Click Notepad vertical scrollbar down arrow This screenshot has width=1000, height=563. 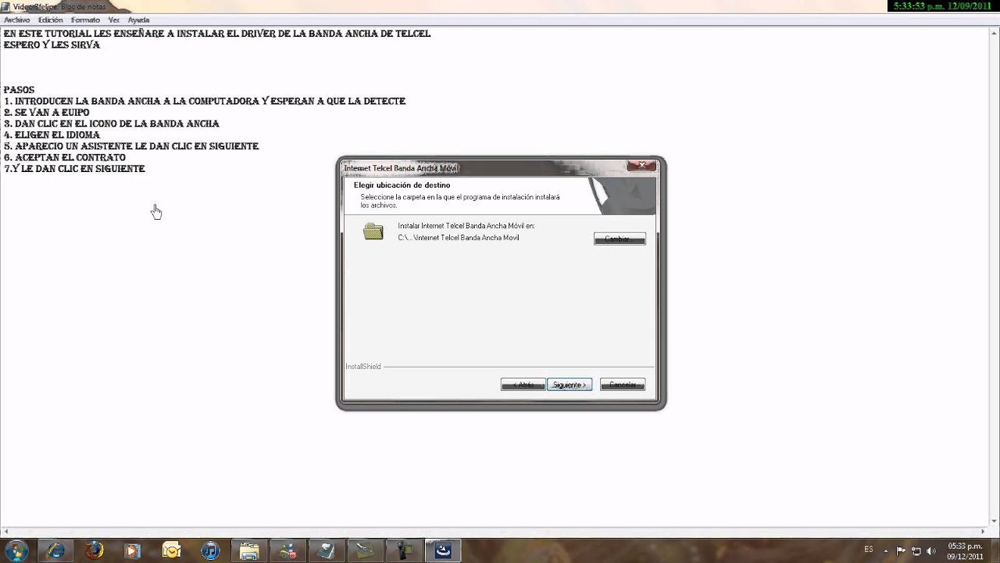pyautogui.click(x=993, y=521)
